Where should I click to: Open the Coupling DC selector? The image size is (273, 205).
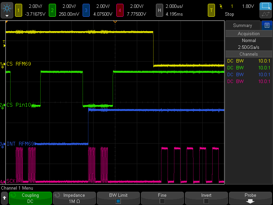30,198
